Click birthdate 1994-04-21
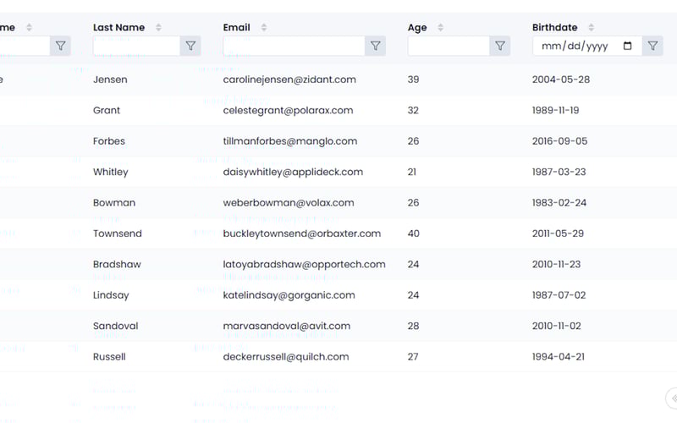677x423 pixels. point(559,356)
